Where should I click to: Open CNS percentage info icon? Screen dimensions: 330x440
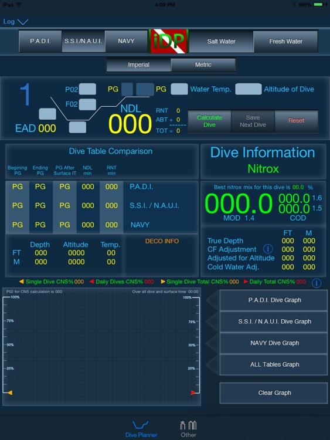[317, 283]
